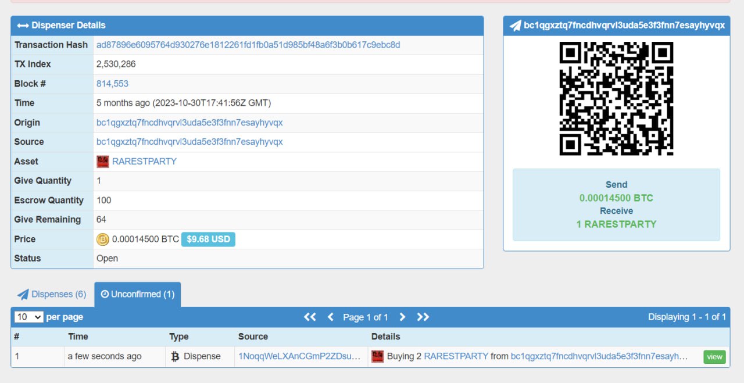Screen dimensions: 744x383
Task: Click the RARESTPARTY thumbnail in Details column
Action: pos(378,356)
